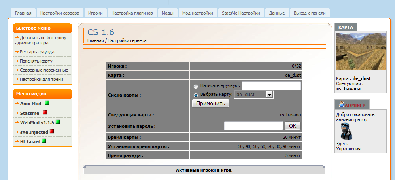This screenshot has height=180, width=395.
Task: Click Настройки сервера breadcrumb text
Action: coord(127,40)
